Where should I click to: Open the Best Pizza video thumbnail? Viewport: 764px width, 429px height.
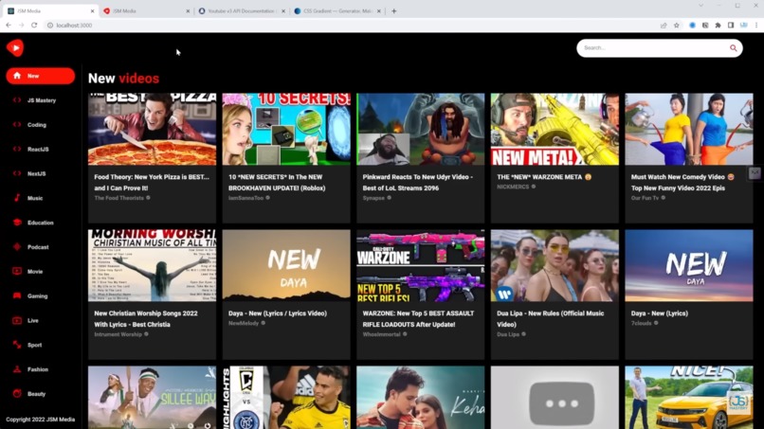[152, 129]
